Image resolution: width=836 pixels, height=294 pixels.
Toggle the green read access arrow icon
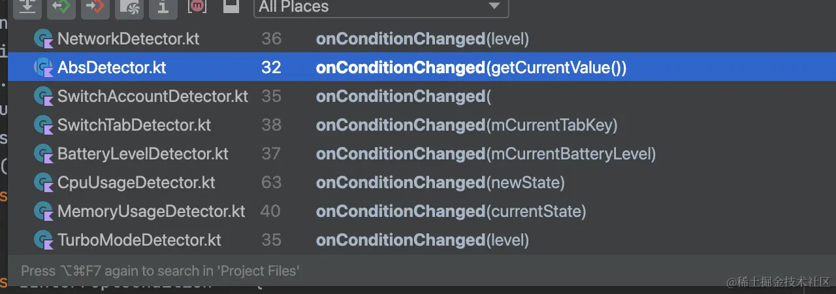[61, 7]
